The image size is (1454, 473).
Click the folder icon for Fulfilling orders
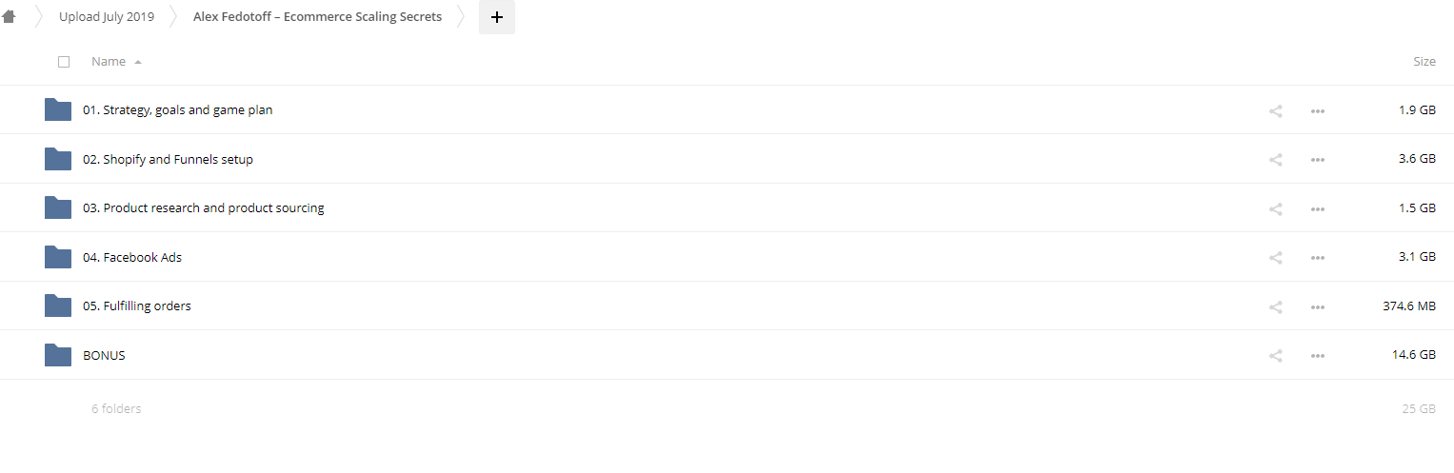point(58,305)
